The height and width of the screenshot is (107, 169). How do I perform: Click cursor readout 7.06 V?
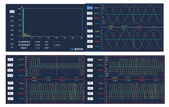point(124,29)
